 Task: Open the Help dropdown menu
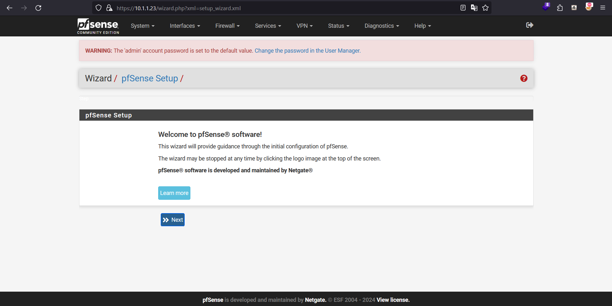423,26
